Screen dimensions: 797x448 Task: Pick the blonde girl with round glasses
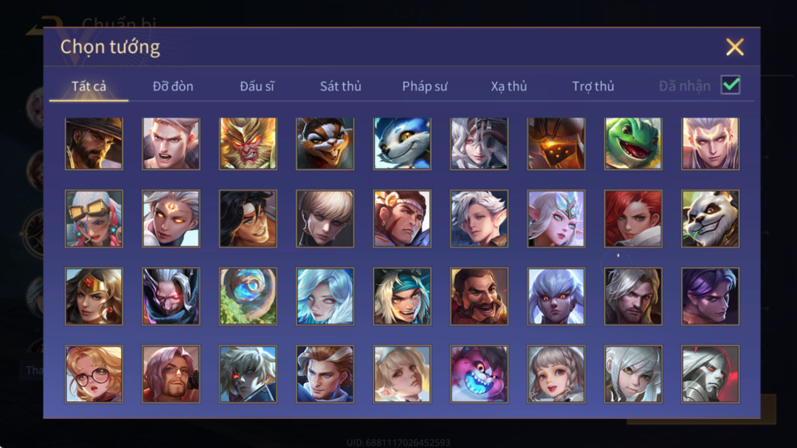pos(94,374)
